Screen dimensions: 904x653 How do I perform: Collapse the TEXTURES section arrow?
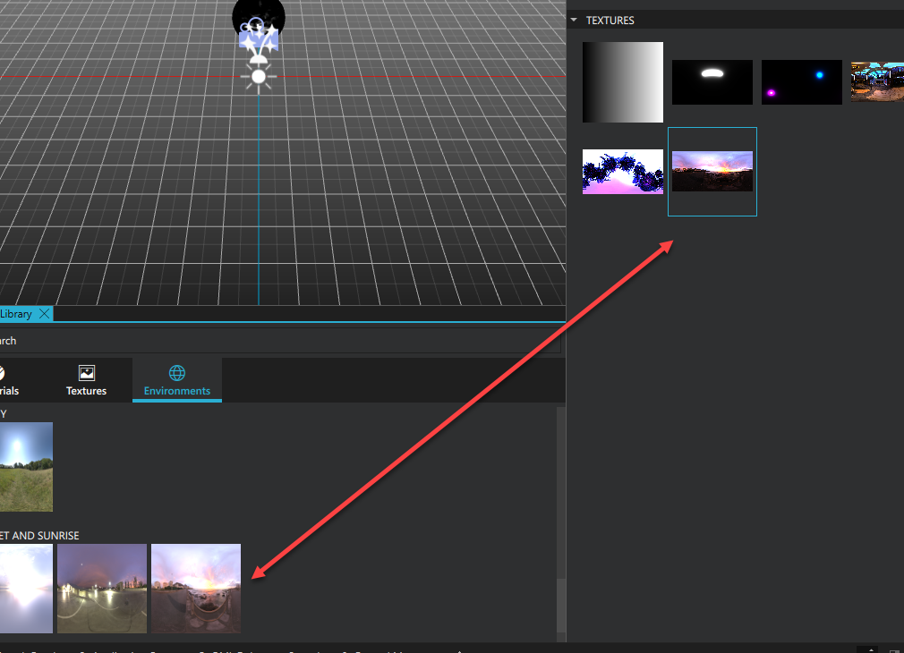574,20
